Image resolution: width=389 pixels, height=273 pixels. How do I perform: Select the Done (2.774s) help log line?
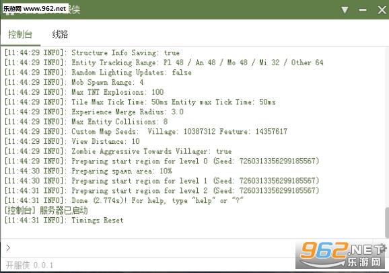(124, 200)
